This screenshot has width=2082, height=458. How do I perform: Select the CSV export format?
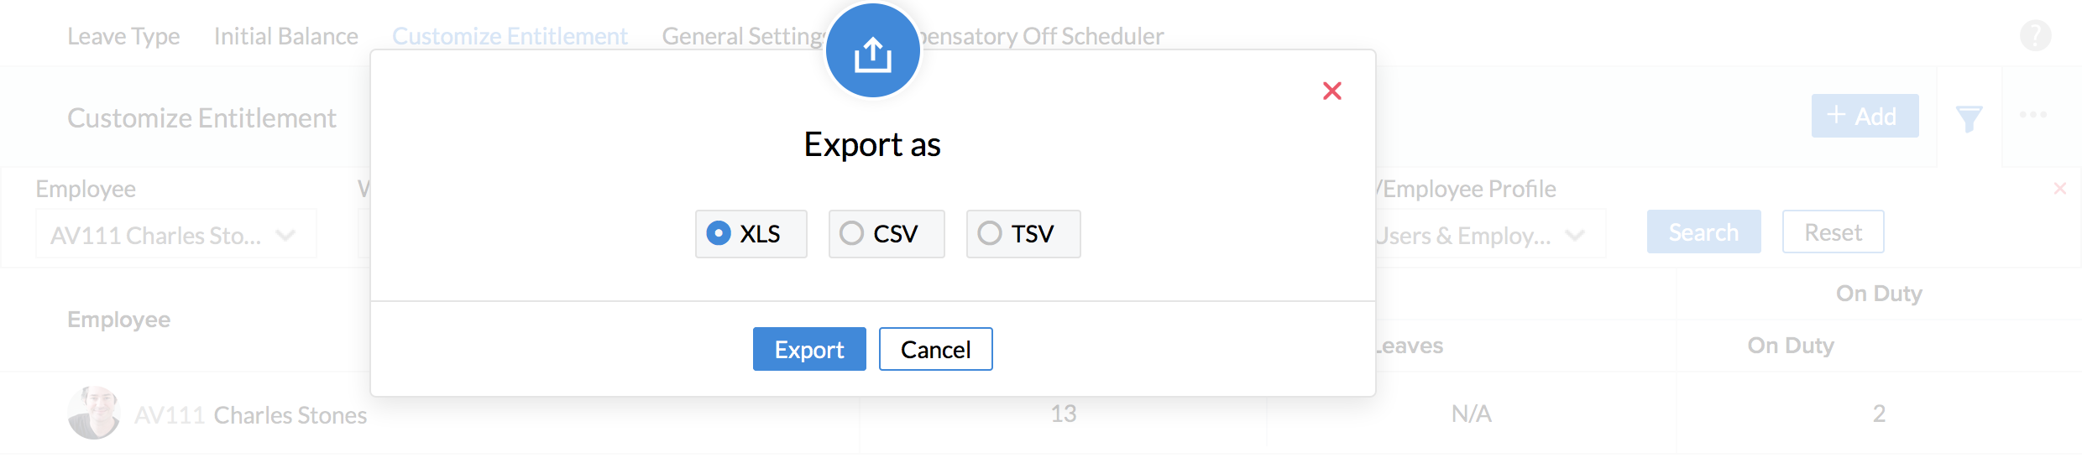pos(851,233)
